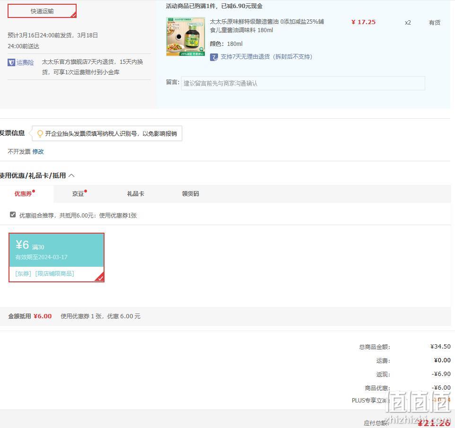Image resolution: width=455 pixels, height=428 pixels.
Task: Uncheck the 优惠组合推荐 checkbox
Action: coord(12,215)
